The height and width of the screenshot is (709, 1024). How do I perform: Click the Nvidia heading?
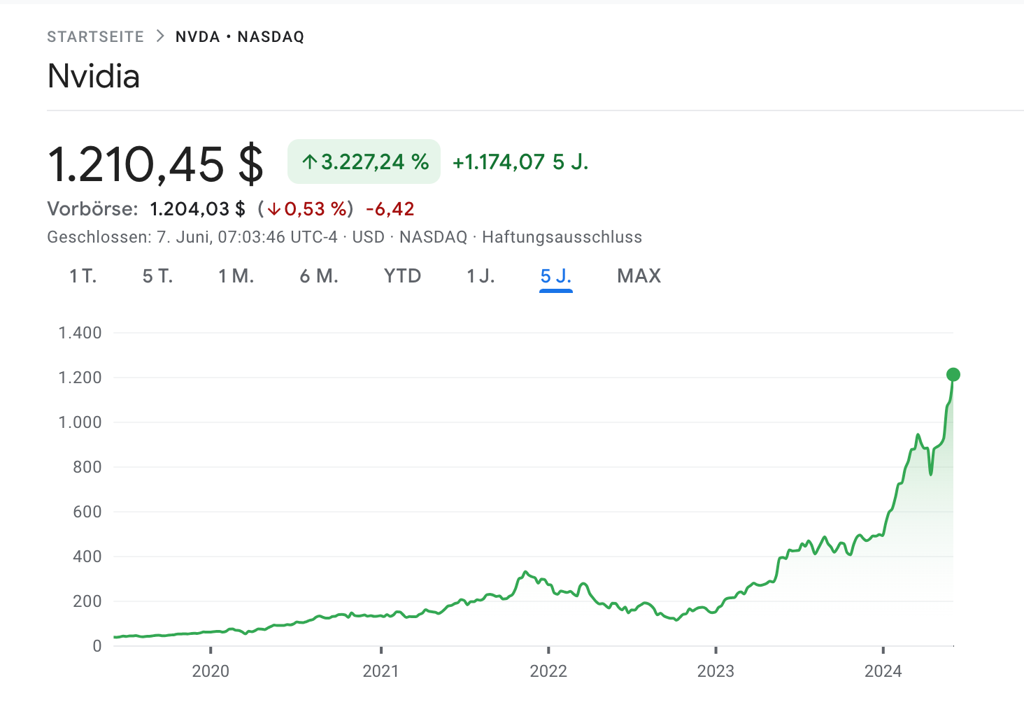tap(94, 76)
